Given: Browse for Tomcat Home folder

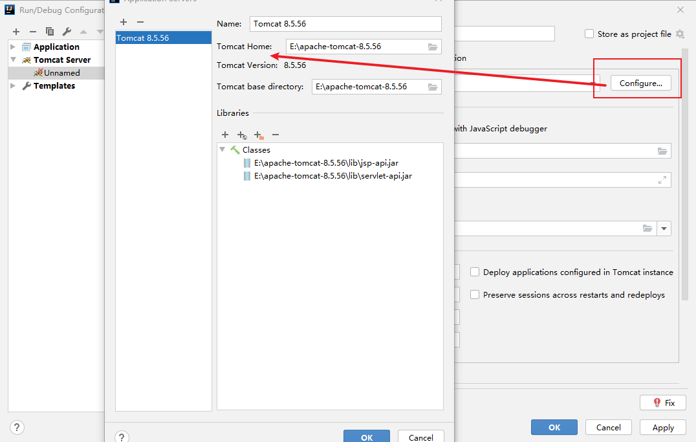Looking at the screenshot, I should [x=432, y=47].
